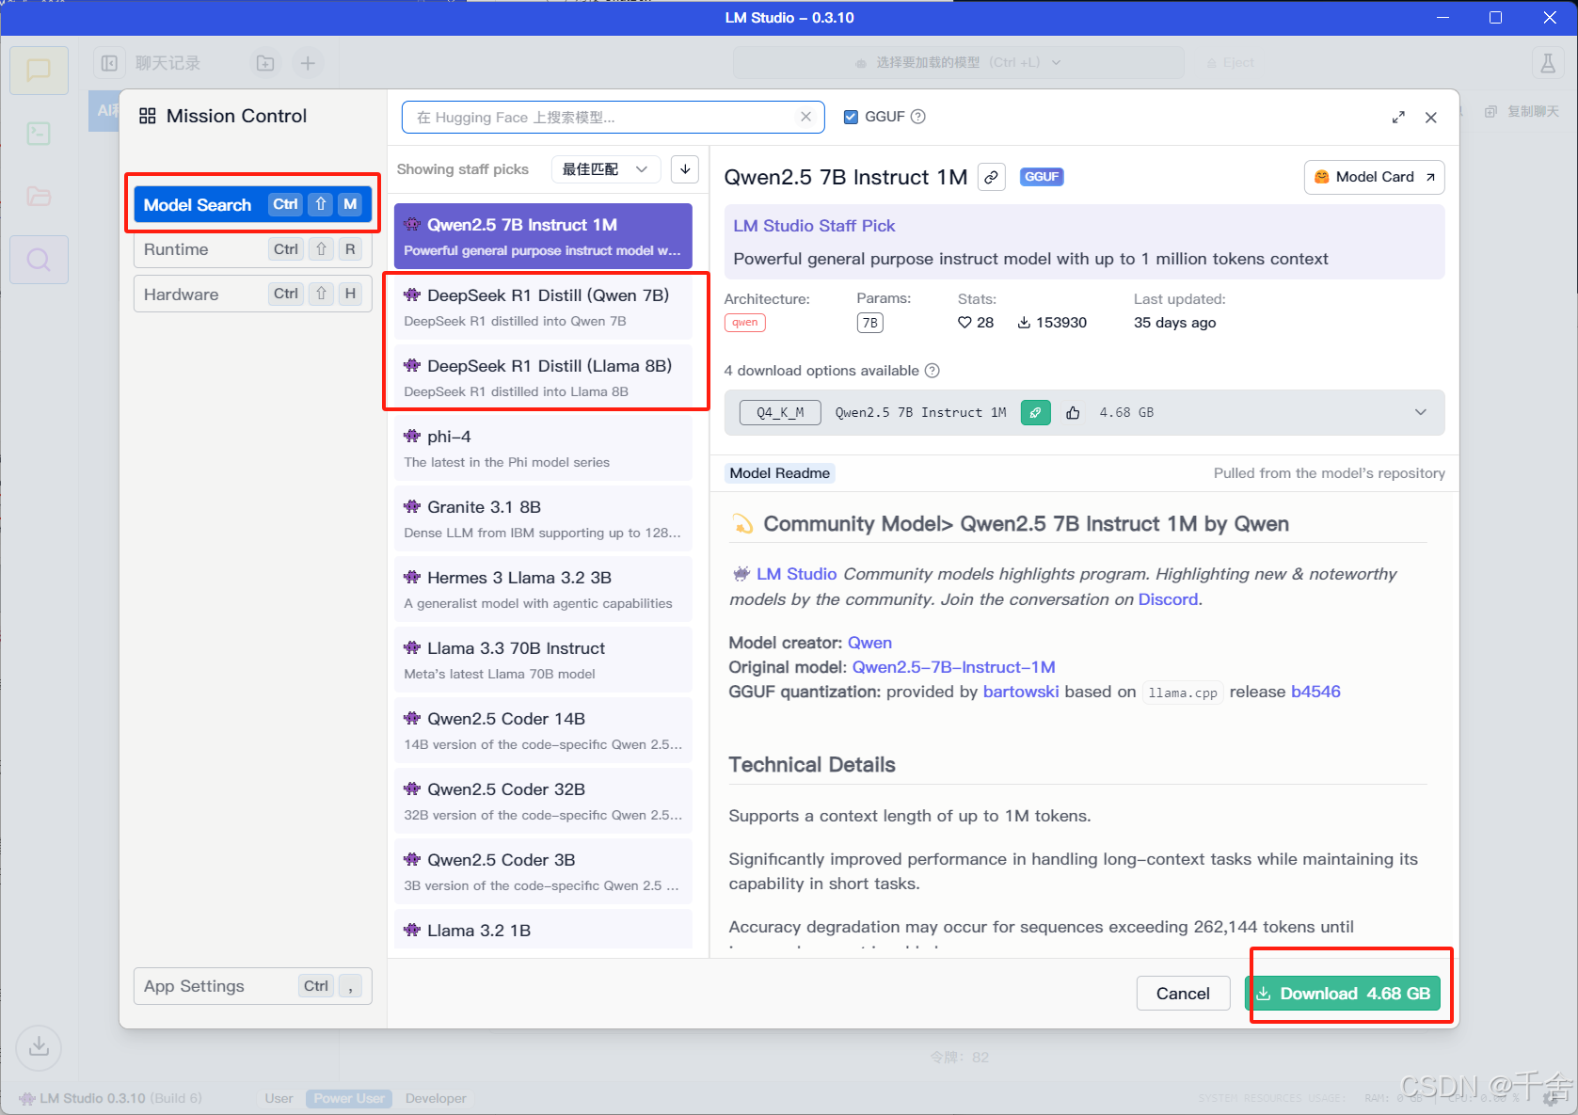Close the Mission Control dialog
Viewport: 1578px width, 1115px height.
tap(1431, 118)
